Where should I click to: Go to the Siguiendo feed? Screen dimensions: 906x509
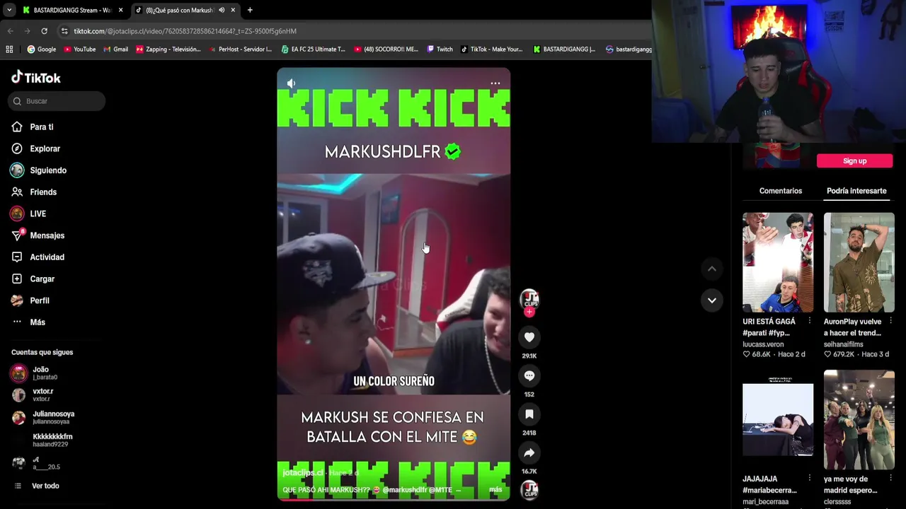point(39,170)
